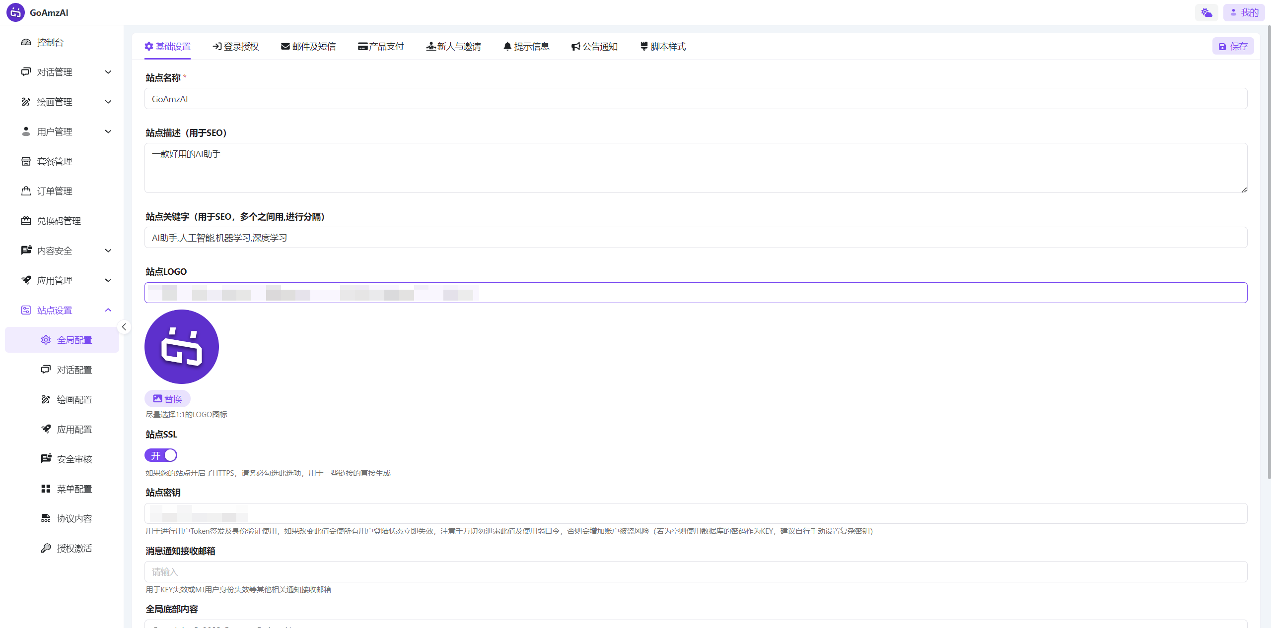This screenshot has width=1271, height=628.
Task: Open 订单管理 shopping bag item
Action: click(55, 191)
